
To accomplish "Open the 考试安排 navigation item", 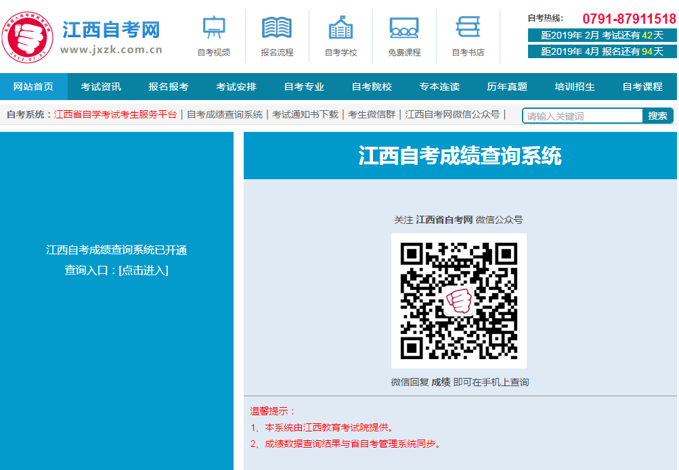I will [x=236, y=87].
